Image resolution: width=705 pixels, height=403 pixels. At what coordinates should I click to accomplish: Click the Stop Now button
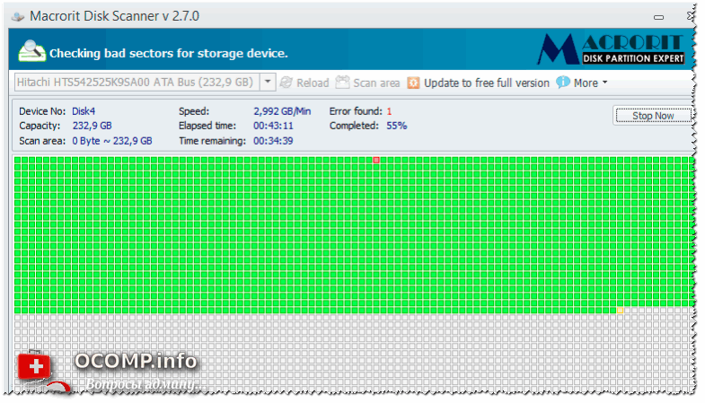[653, 116]
